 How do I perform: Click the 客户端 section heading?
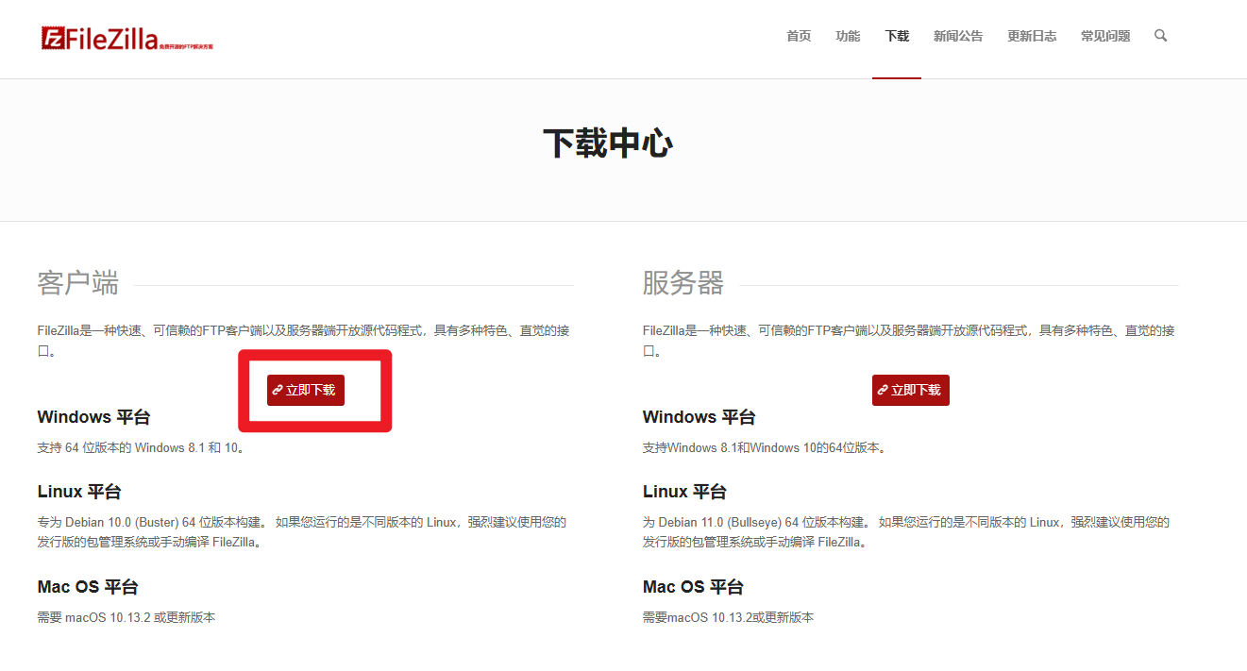coord(78,283)
